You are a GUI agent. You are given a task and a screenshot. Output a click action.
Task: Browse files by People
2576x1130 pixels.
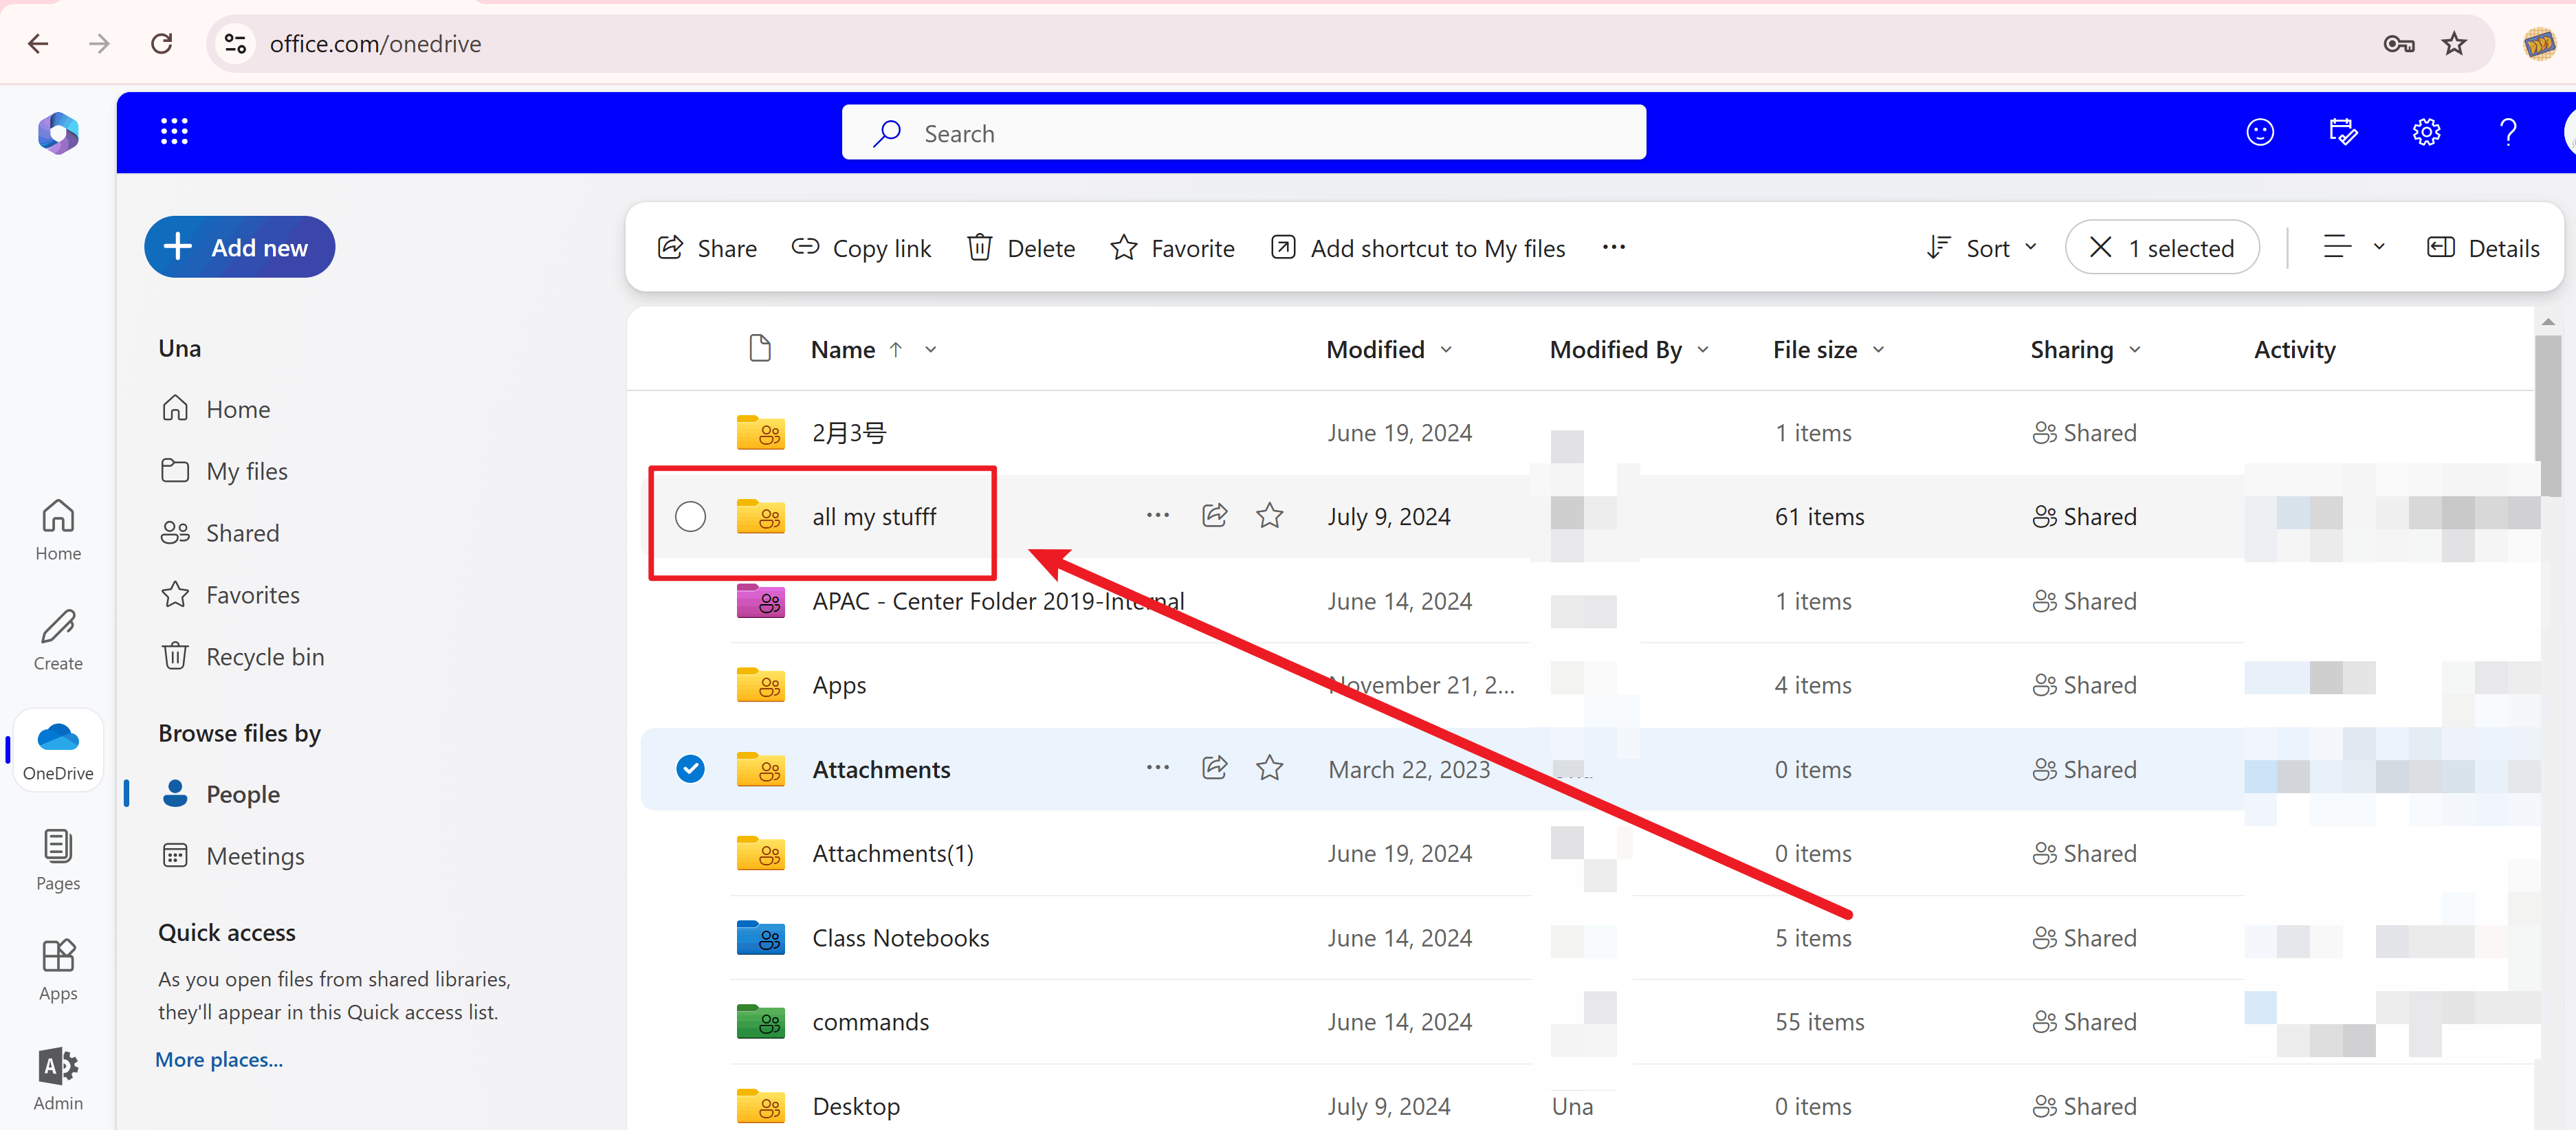220,794
